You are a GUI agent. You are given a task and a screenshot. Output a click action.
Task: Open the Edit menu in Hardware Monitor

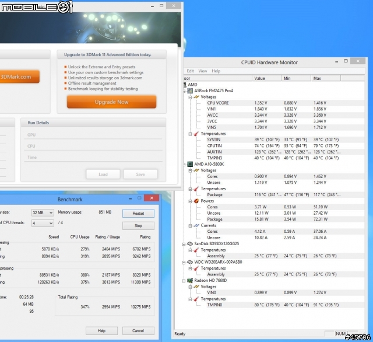190,71
